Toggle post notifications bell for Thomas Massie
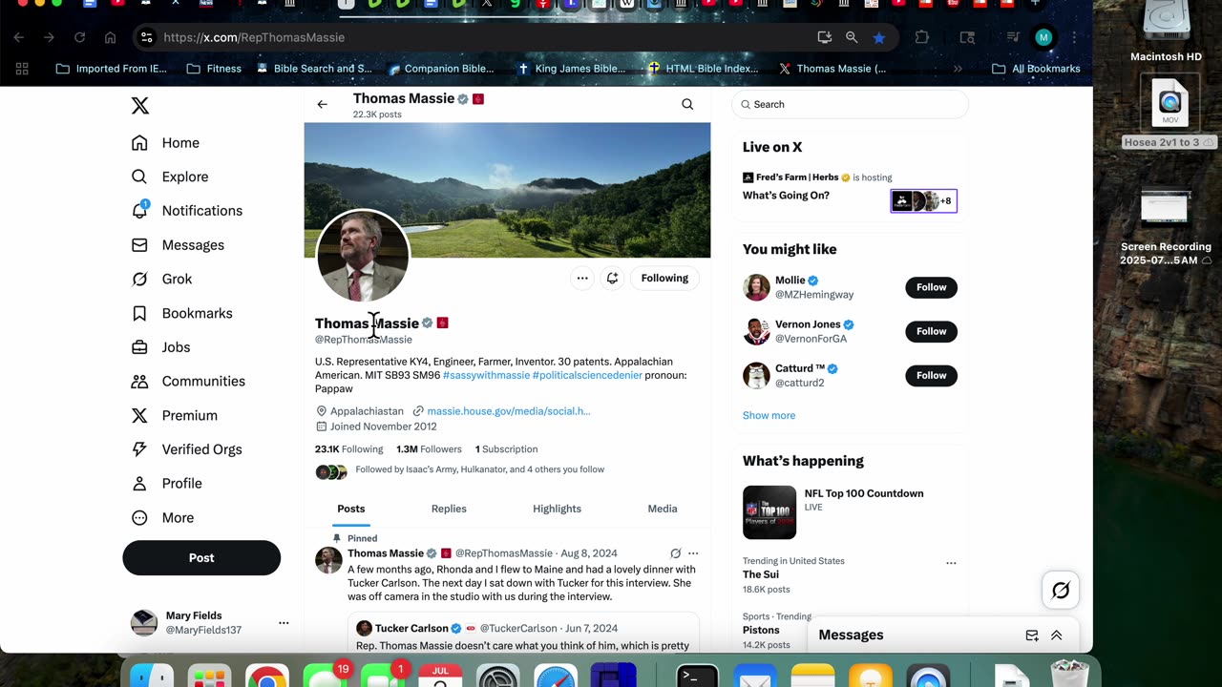The height and width of the screenshot is (687, 1222). point(612,279)
